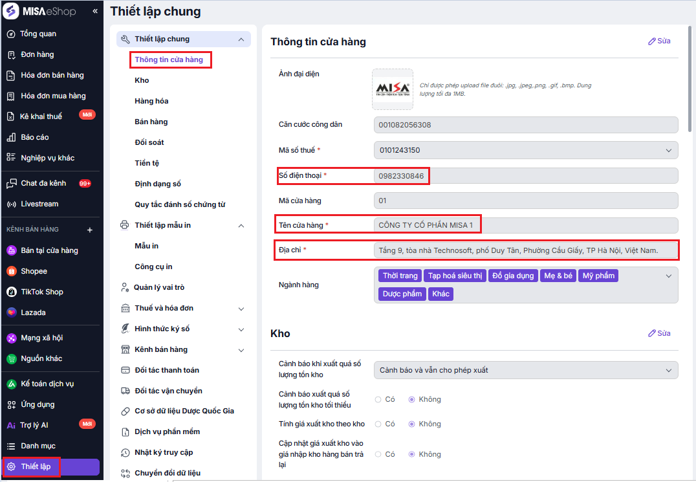Click the Số điện thoại field
The width and height of the screenshot is (696, 482).
[526, 176]
